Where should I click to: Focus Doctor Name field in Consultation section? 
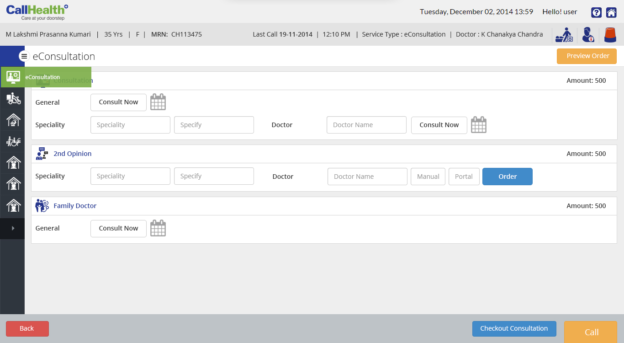point(366,125)
